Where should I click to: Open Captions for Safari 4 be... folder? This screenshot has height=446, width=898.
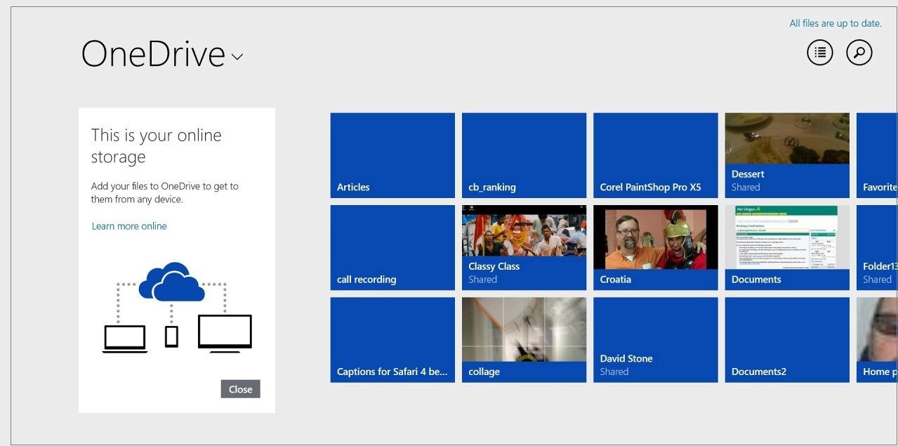click(x=392, y=340)
